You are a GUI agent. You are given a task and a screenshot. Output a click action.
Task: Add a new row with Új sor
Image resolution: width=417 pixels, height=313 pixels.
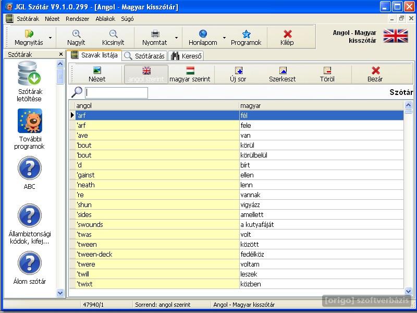(x=238, y=74)
